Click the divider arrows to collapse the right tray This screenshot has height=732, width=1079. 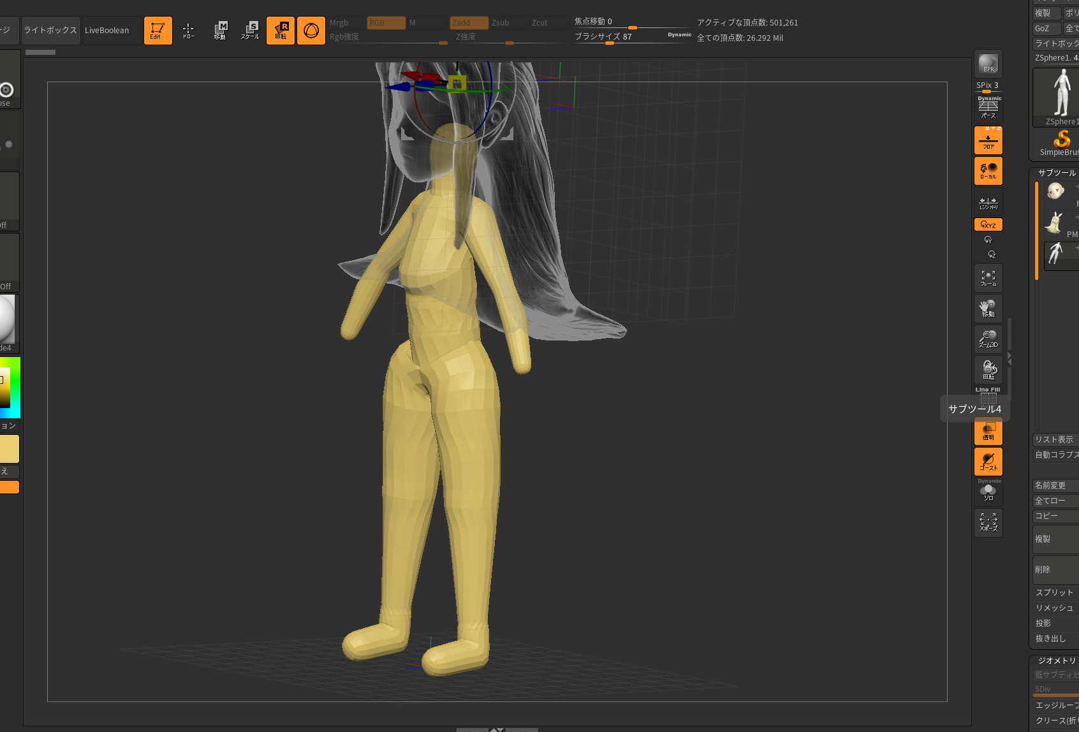(1009, 359)
